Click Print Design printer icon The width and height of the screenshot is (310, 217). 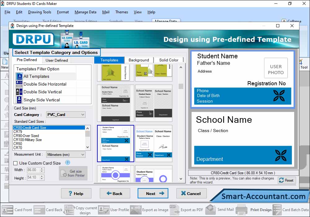241,210
